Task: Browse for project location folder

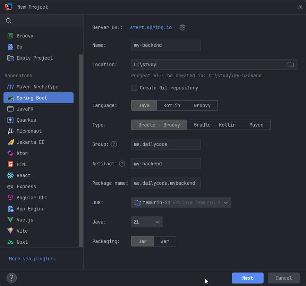Action: pos(291,64)
